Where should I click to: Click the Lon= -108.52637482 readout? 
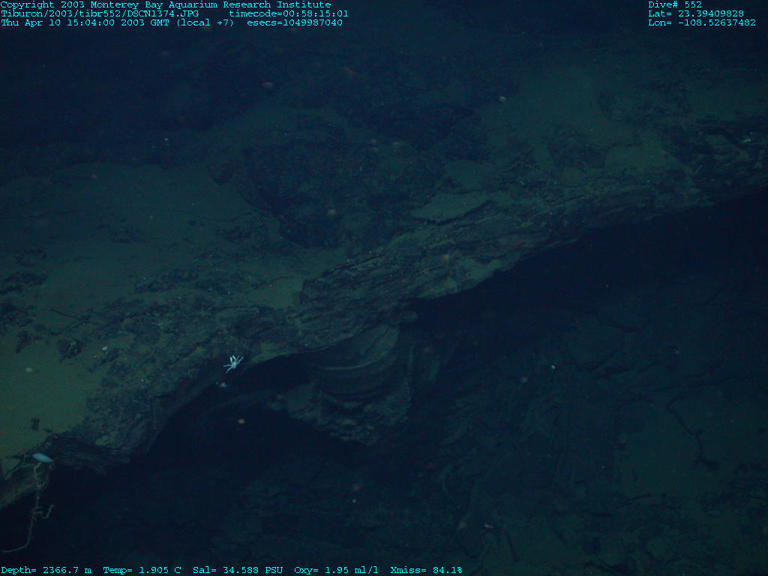click(702, 22)
